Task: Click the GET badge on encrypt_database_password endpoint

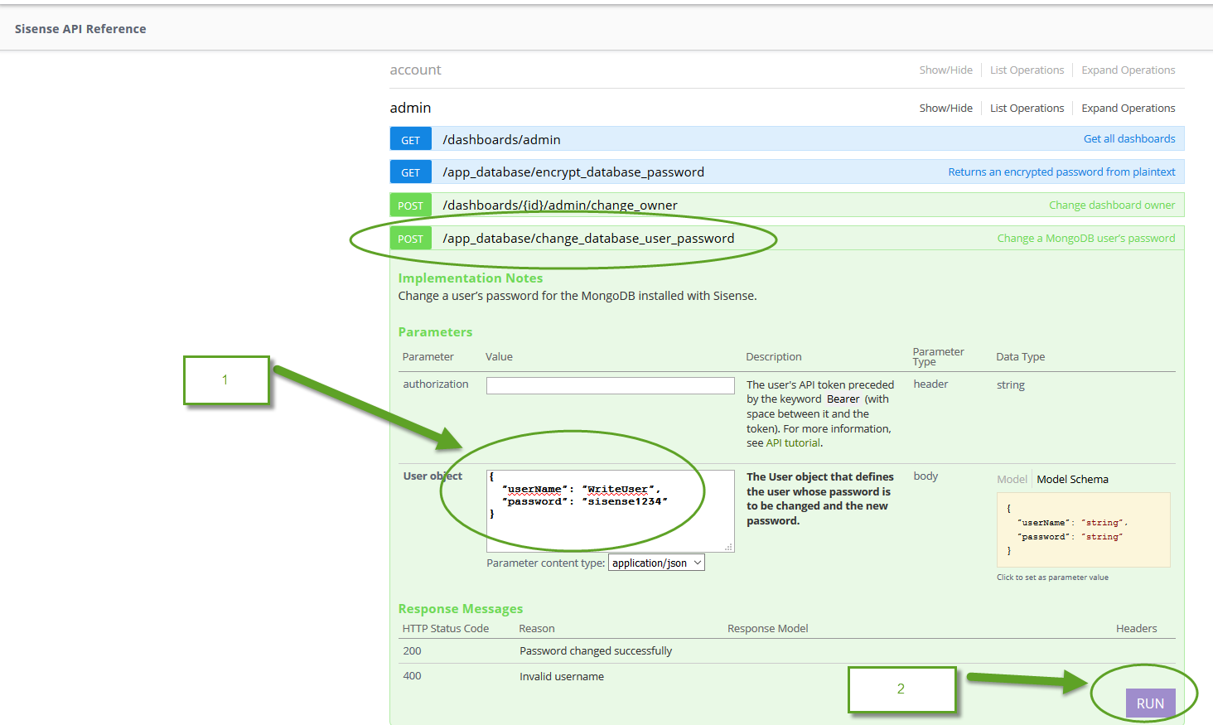Action: coord(410,172)
